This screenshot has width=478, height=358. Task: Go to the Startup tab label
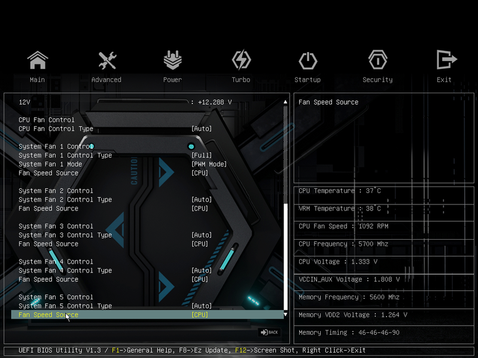click(x=307, y=79)
